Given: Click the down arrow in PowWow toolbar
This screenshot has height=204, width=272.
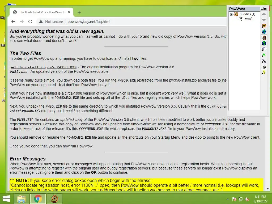Looking at the screenshot, I should point(264,20).
